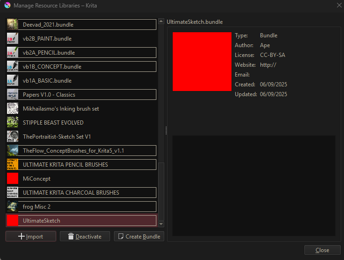Click the Type value Bundle

click(x=268, y=35)
